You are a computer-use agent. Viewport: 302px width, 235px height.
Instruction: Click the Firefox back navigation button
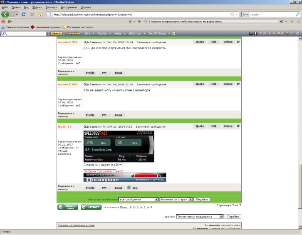coord(5,14)
